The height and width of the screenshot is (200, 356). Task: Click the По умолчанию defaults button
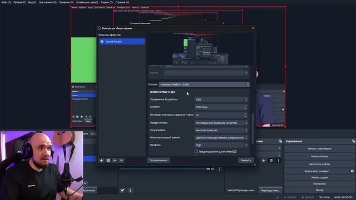(x=159, y=161)
